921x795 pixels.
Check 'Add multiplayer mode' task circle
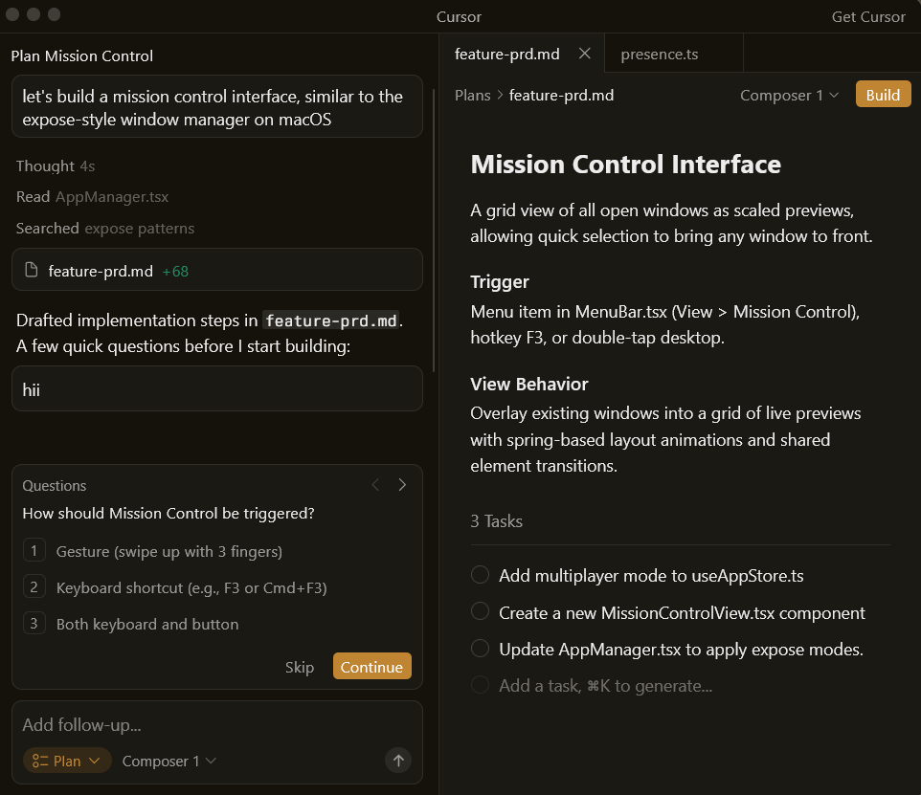[x=481, y=575]
